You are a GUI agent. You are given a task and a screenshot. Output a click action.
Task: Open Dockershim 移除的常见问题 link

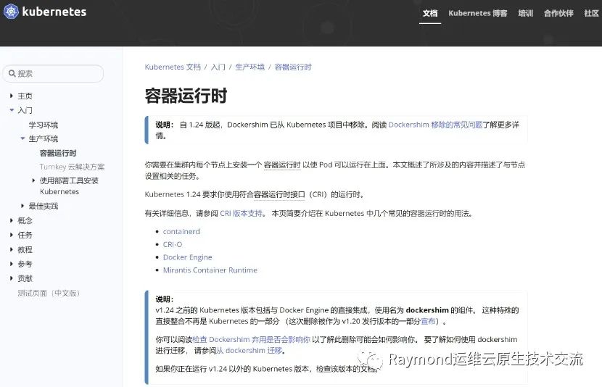[435, 125]
